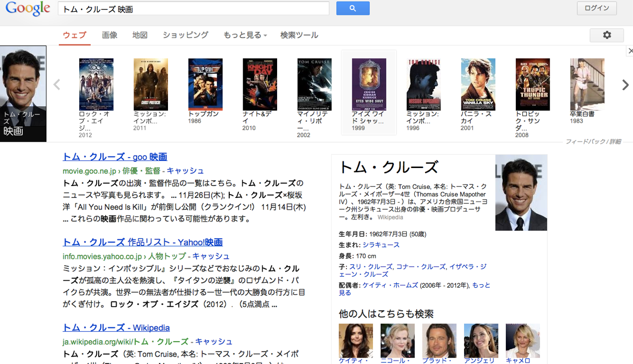633x364 pixels.
Task: Open キャッシュ link for goo result
Action: [x=185, y=171]
